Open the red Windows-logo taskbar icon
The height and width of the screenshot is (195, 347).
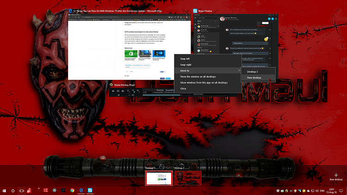pyautogui.click(x=46, y=190)
